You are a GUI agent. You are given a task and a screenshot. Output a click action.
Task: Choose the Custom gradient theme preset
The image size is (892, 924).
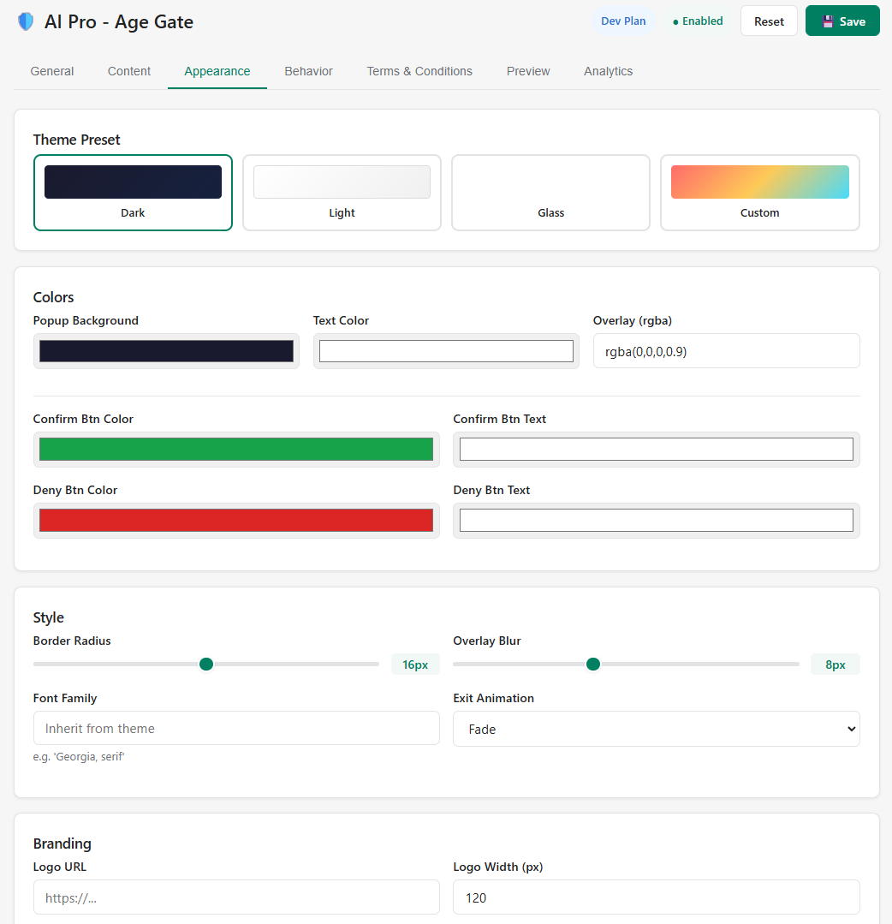point(759,192)
